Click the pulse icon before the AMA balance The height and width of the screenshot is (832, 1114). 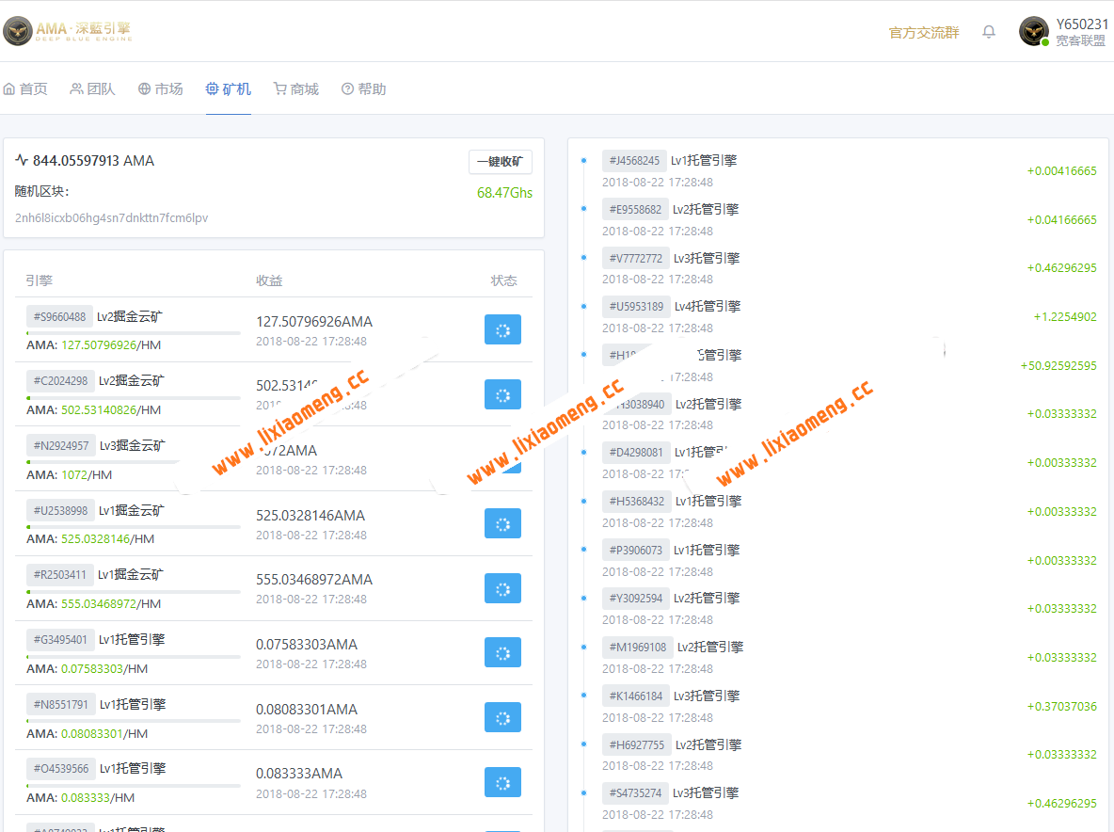21,161
